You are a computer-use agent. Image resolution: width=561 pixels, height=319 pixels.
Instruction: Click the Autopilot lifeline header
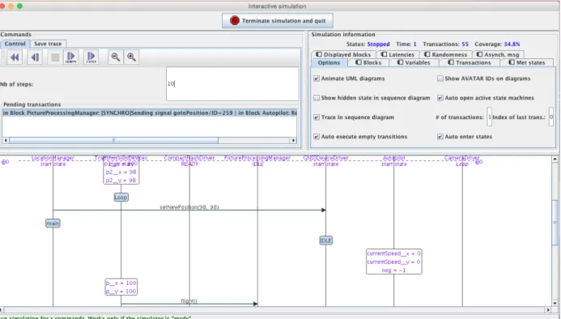coord(394,158)
